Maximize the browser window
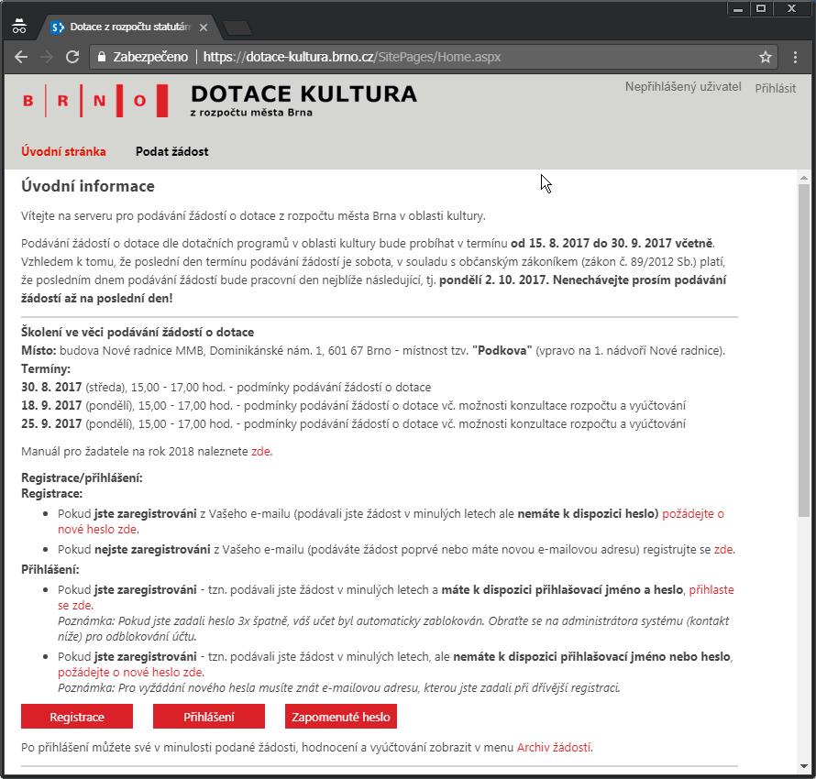Viewport: 816px width, 779px height. [761, 9]
